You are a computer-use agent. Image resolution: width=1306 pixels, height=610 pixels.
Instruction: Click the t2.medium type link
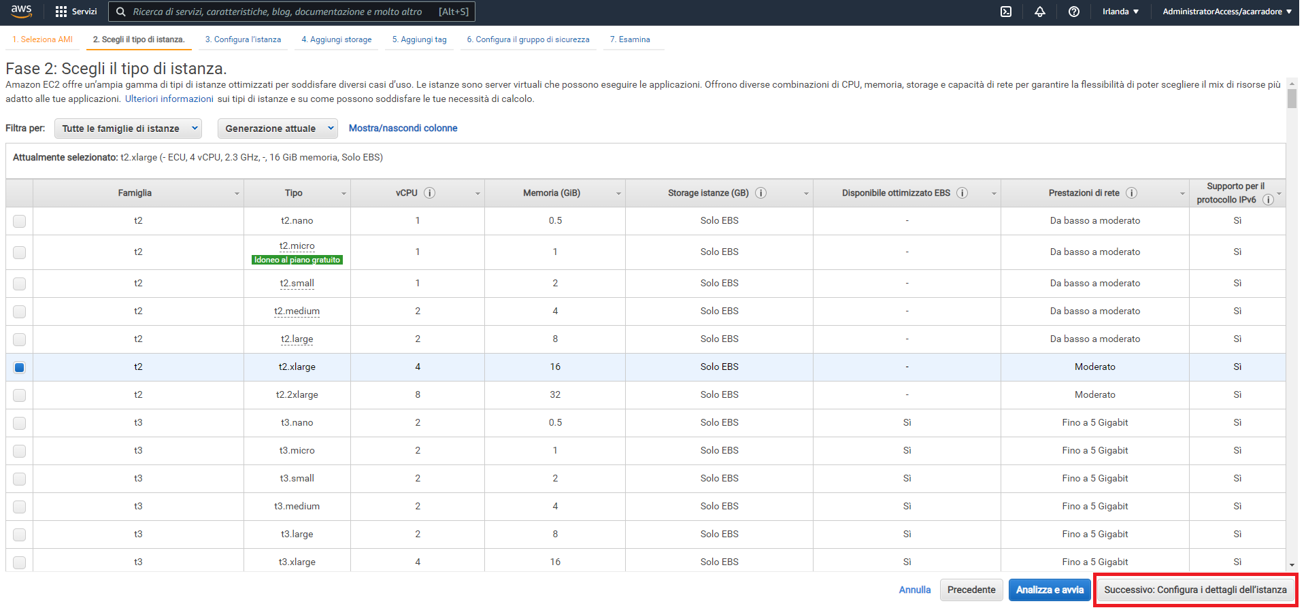pos(297,311)
